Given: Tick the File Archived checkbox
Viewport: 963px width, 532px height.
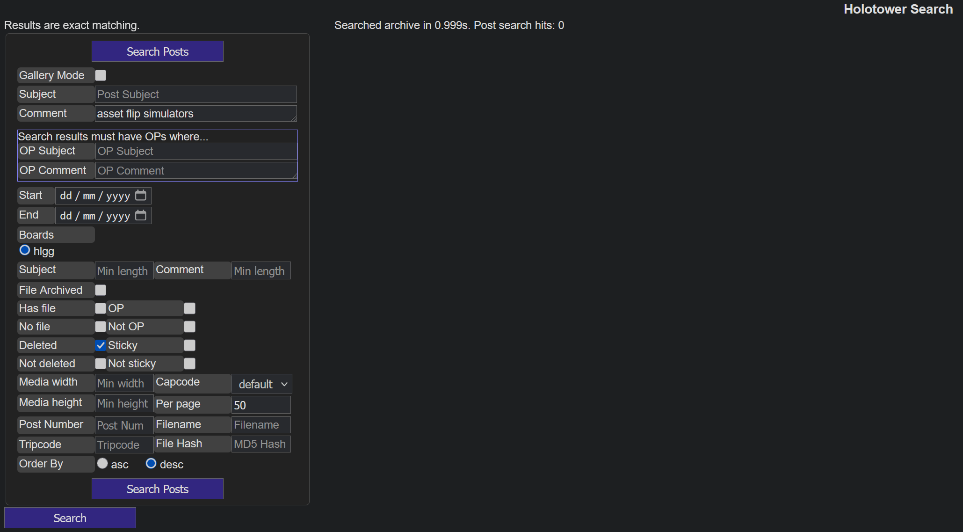Looking at the screenshot, I should tap(101, 290).
